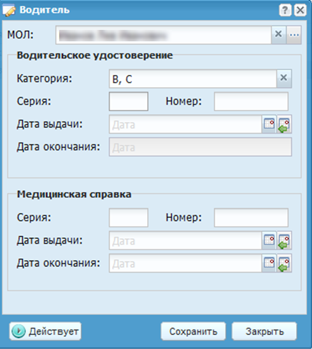The image size is (312, 349).
Task: Click the Водительское удостоверение group heading
Action: pos(95,55)
